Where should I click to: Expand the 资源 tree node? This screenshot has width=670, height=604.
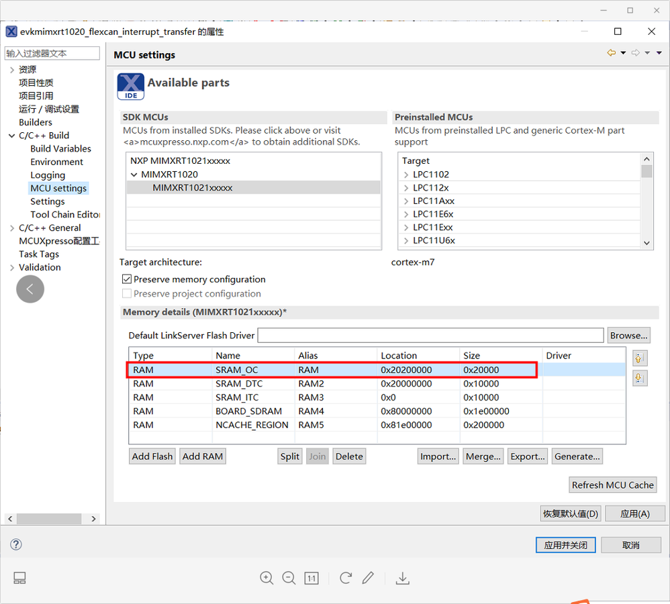pos(12,70)
